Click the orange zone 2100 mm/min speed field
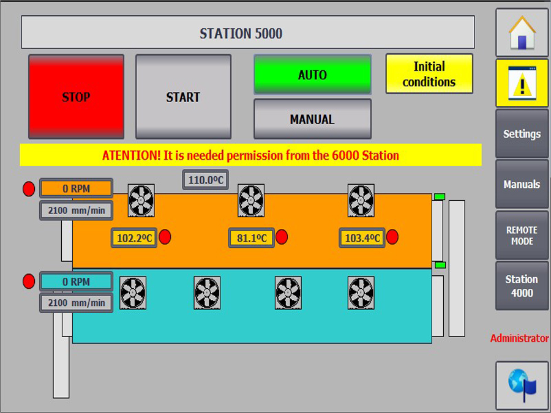 (77, 210)
